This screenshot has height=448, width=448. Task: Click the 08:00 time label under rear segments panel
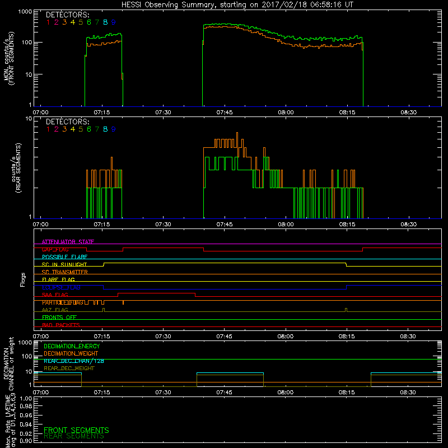coord(286,225)
